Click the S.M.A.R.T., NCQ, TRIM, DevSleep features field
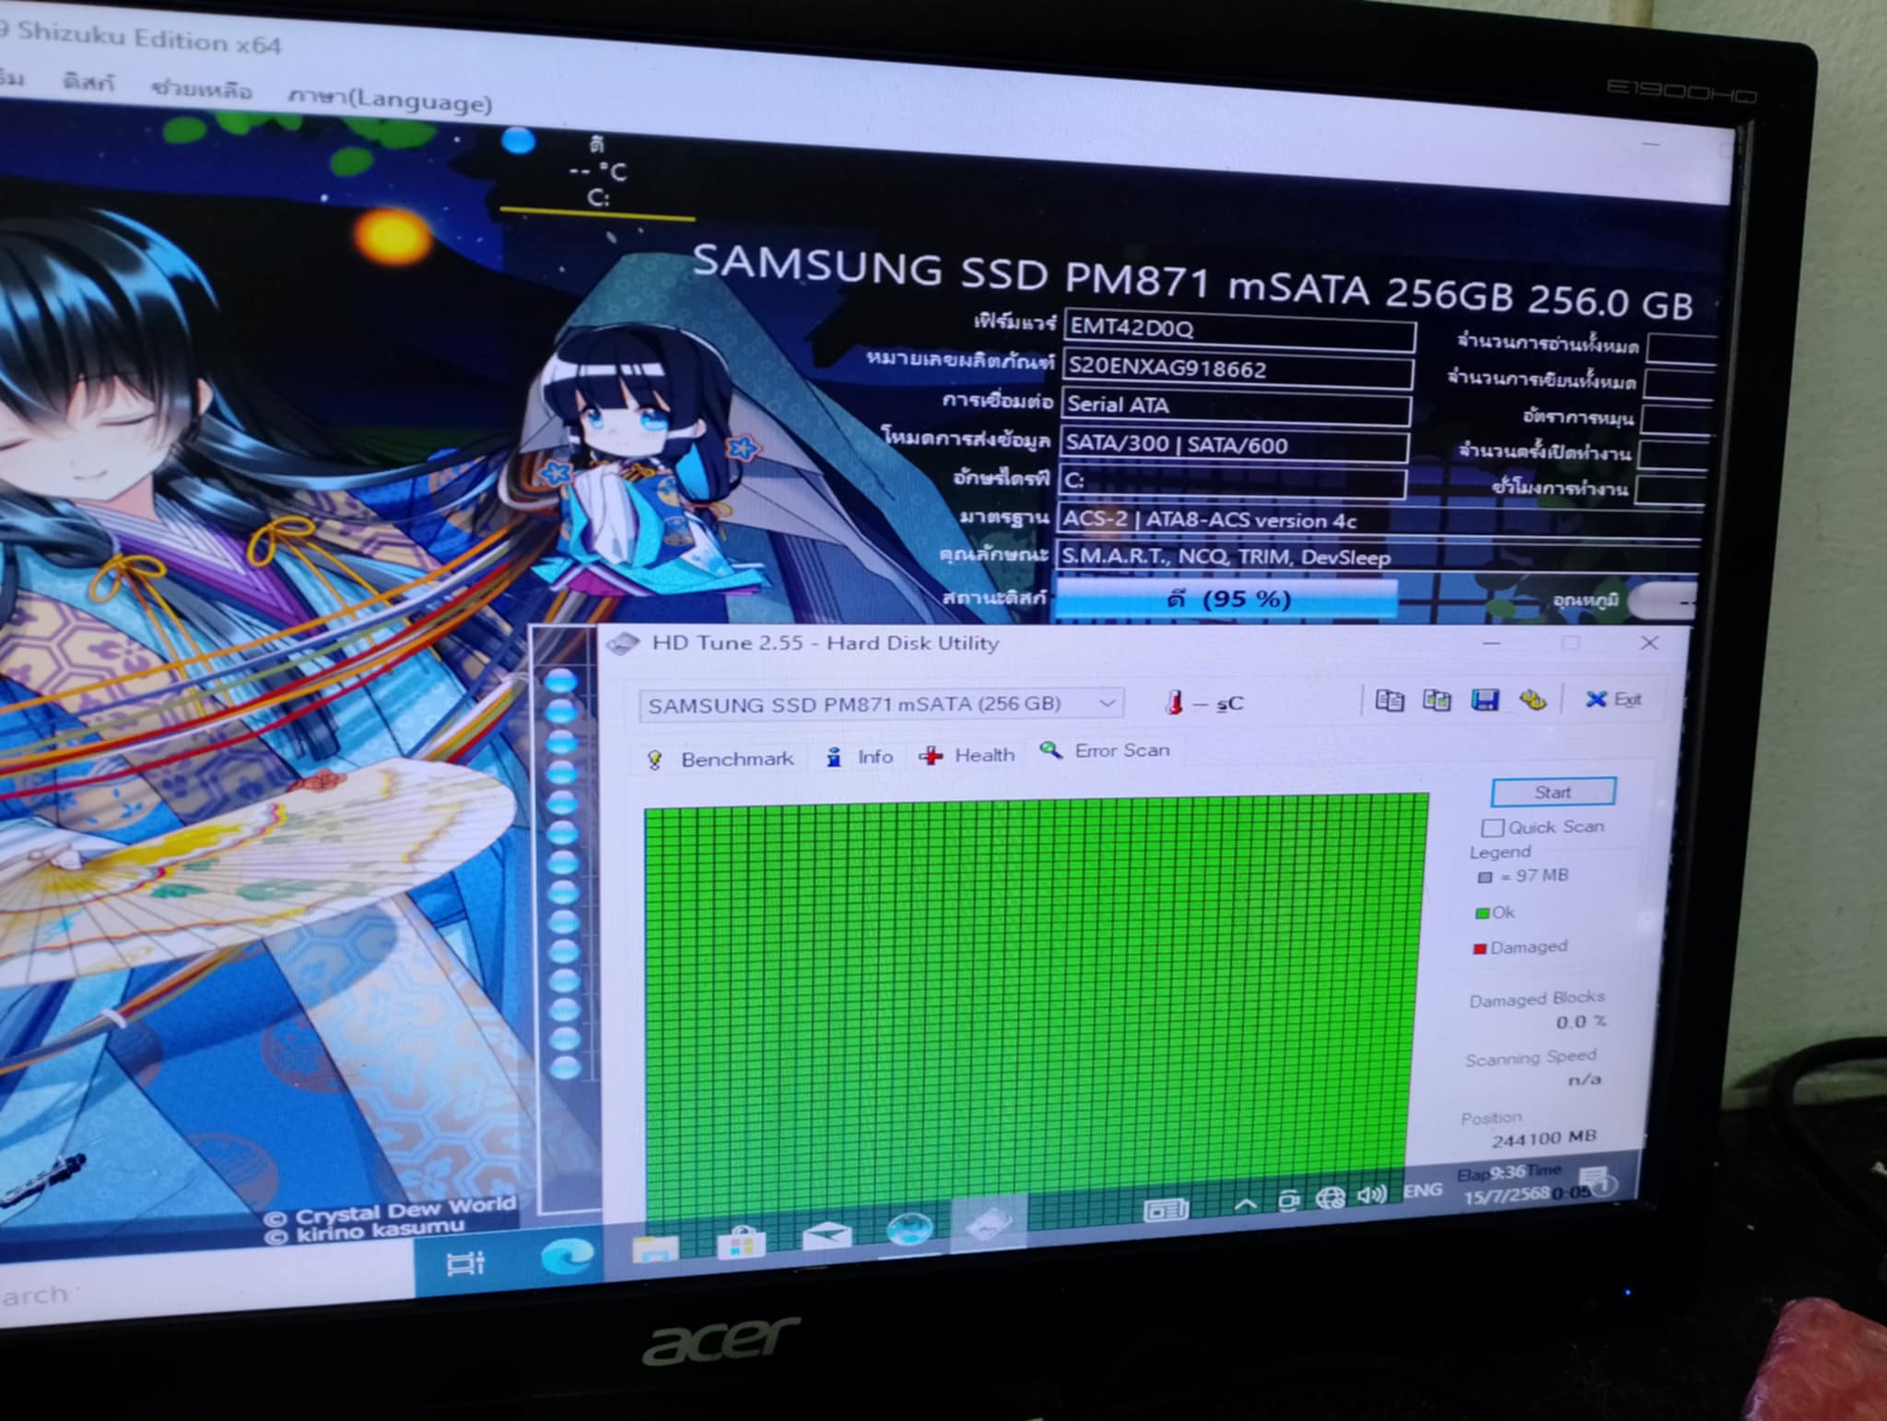 pos(1377,557)
